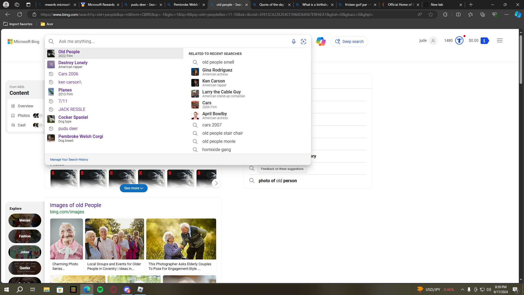Open browser Extensions puzzle icon
The height and width of the screenshot is (295, 524).
tap(445, 14)
